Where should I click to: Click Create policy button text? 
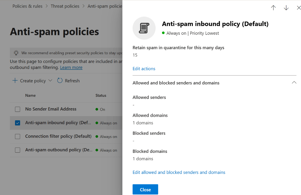[33, 81]
